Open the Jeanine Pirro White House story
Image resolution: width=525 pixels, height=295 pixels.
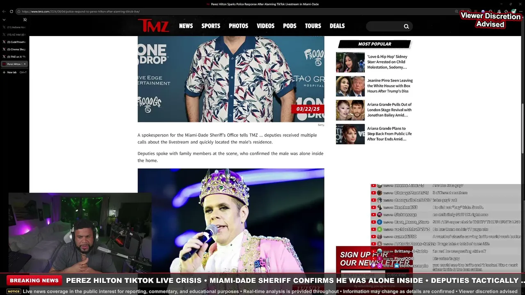click(390, 86)
